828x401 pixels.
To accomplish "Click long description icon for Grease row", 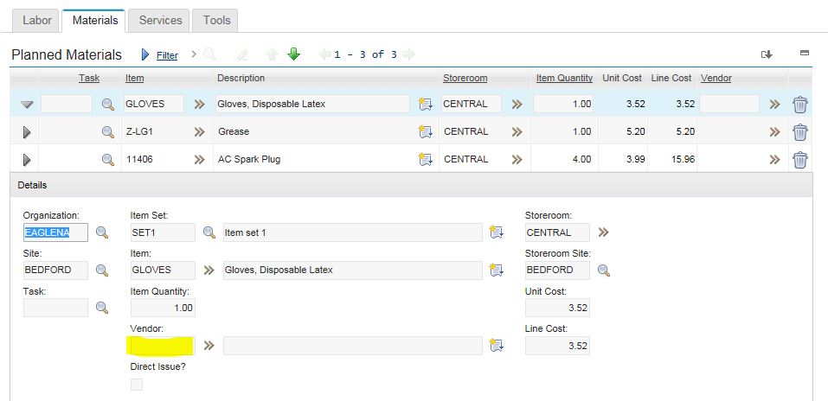I will pyautogui.click(x=424, y=132).
